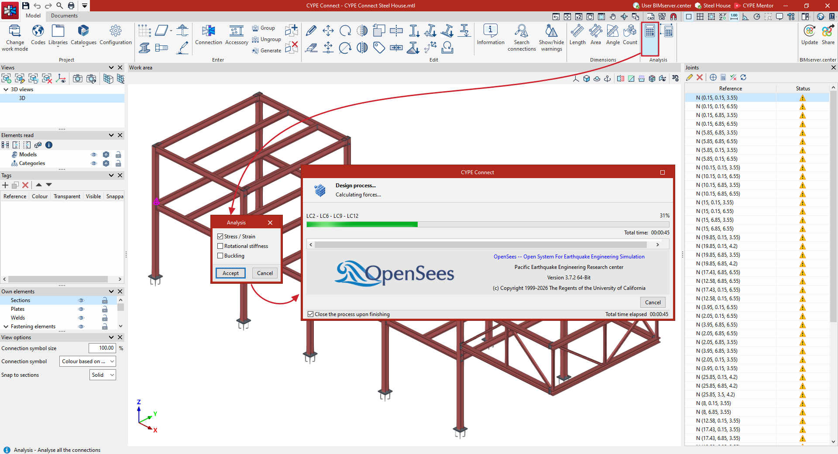Switch to the Model tab
Screen dimensions: 838x454
tap(33, 16)
